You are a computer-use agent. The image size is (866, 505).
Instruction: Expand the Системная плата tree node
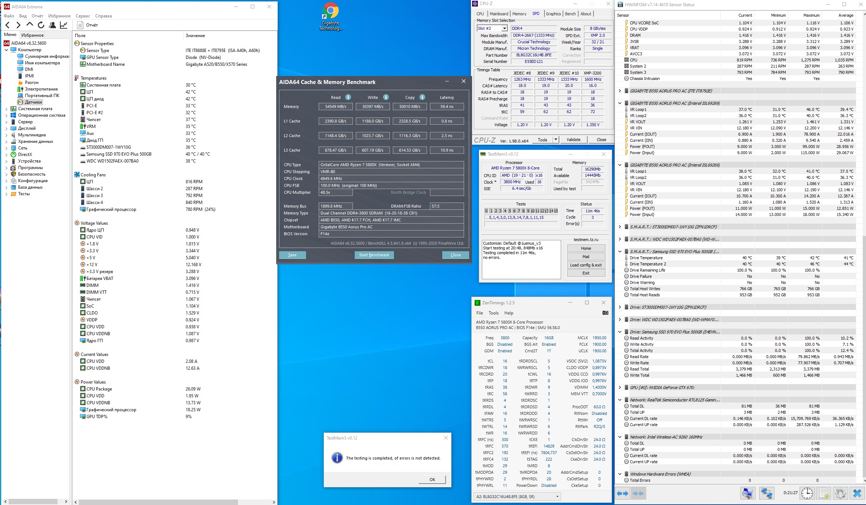pyautogui.click(x=6, y=109)
